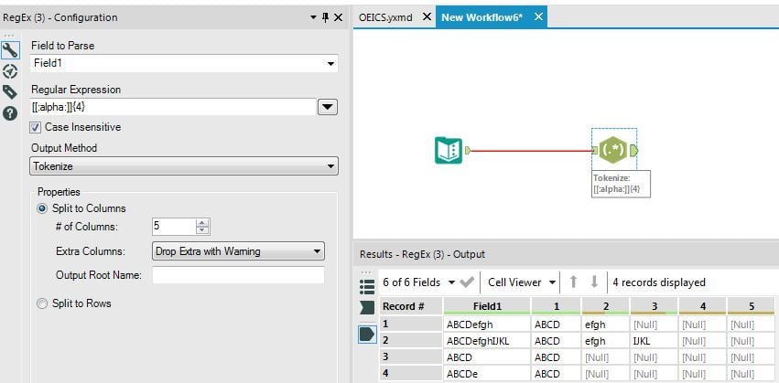Click column header 3 in results

[x=654, y=306]
